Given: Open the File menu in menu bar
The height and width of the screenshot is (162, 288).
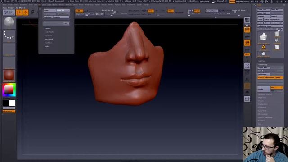Looking at the screenshot, I should (40, 5).
